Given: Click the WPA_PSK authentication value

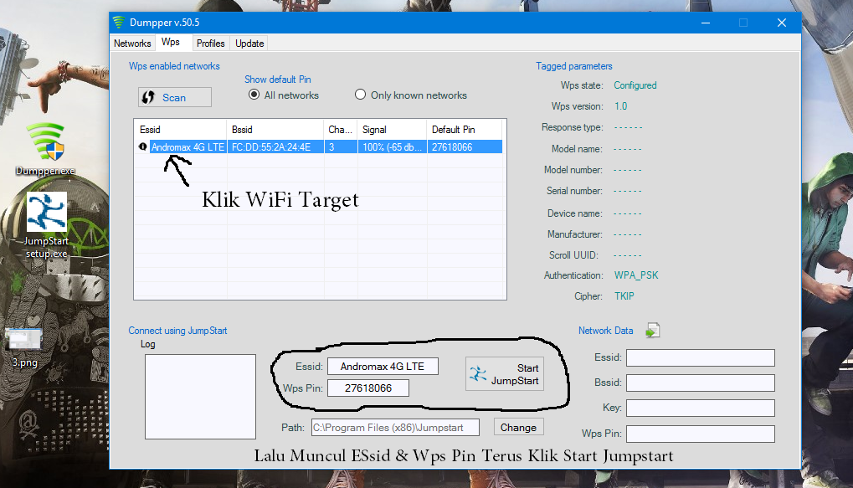Looking at the screenshot, I should [x=636, y=275].
